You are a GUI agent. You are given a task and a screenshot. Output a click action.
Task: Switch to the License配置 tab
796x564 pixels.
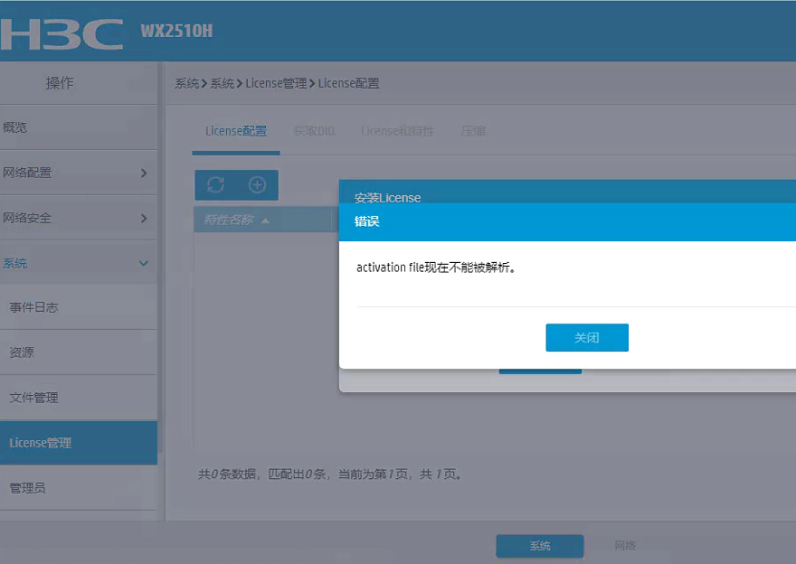[x=236, y=131]
